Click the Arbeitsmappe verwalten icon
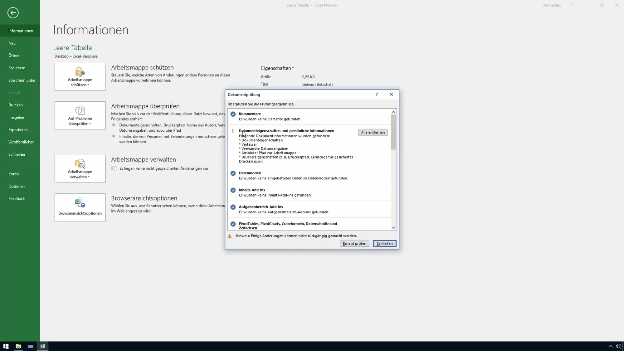The width and height of the screenshot is (624, 351). (x=80, y=168)
